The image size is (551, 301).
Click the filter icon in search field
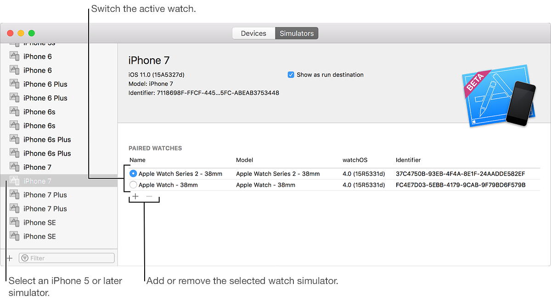pyautogui.click(x=25, y=258)
